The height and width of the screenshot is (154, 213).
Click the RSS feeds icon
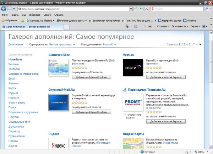pyautogui.click(x=136, y=26)
